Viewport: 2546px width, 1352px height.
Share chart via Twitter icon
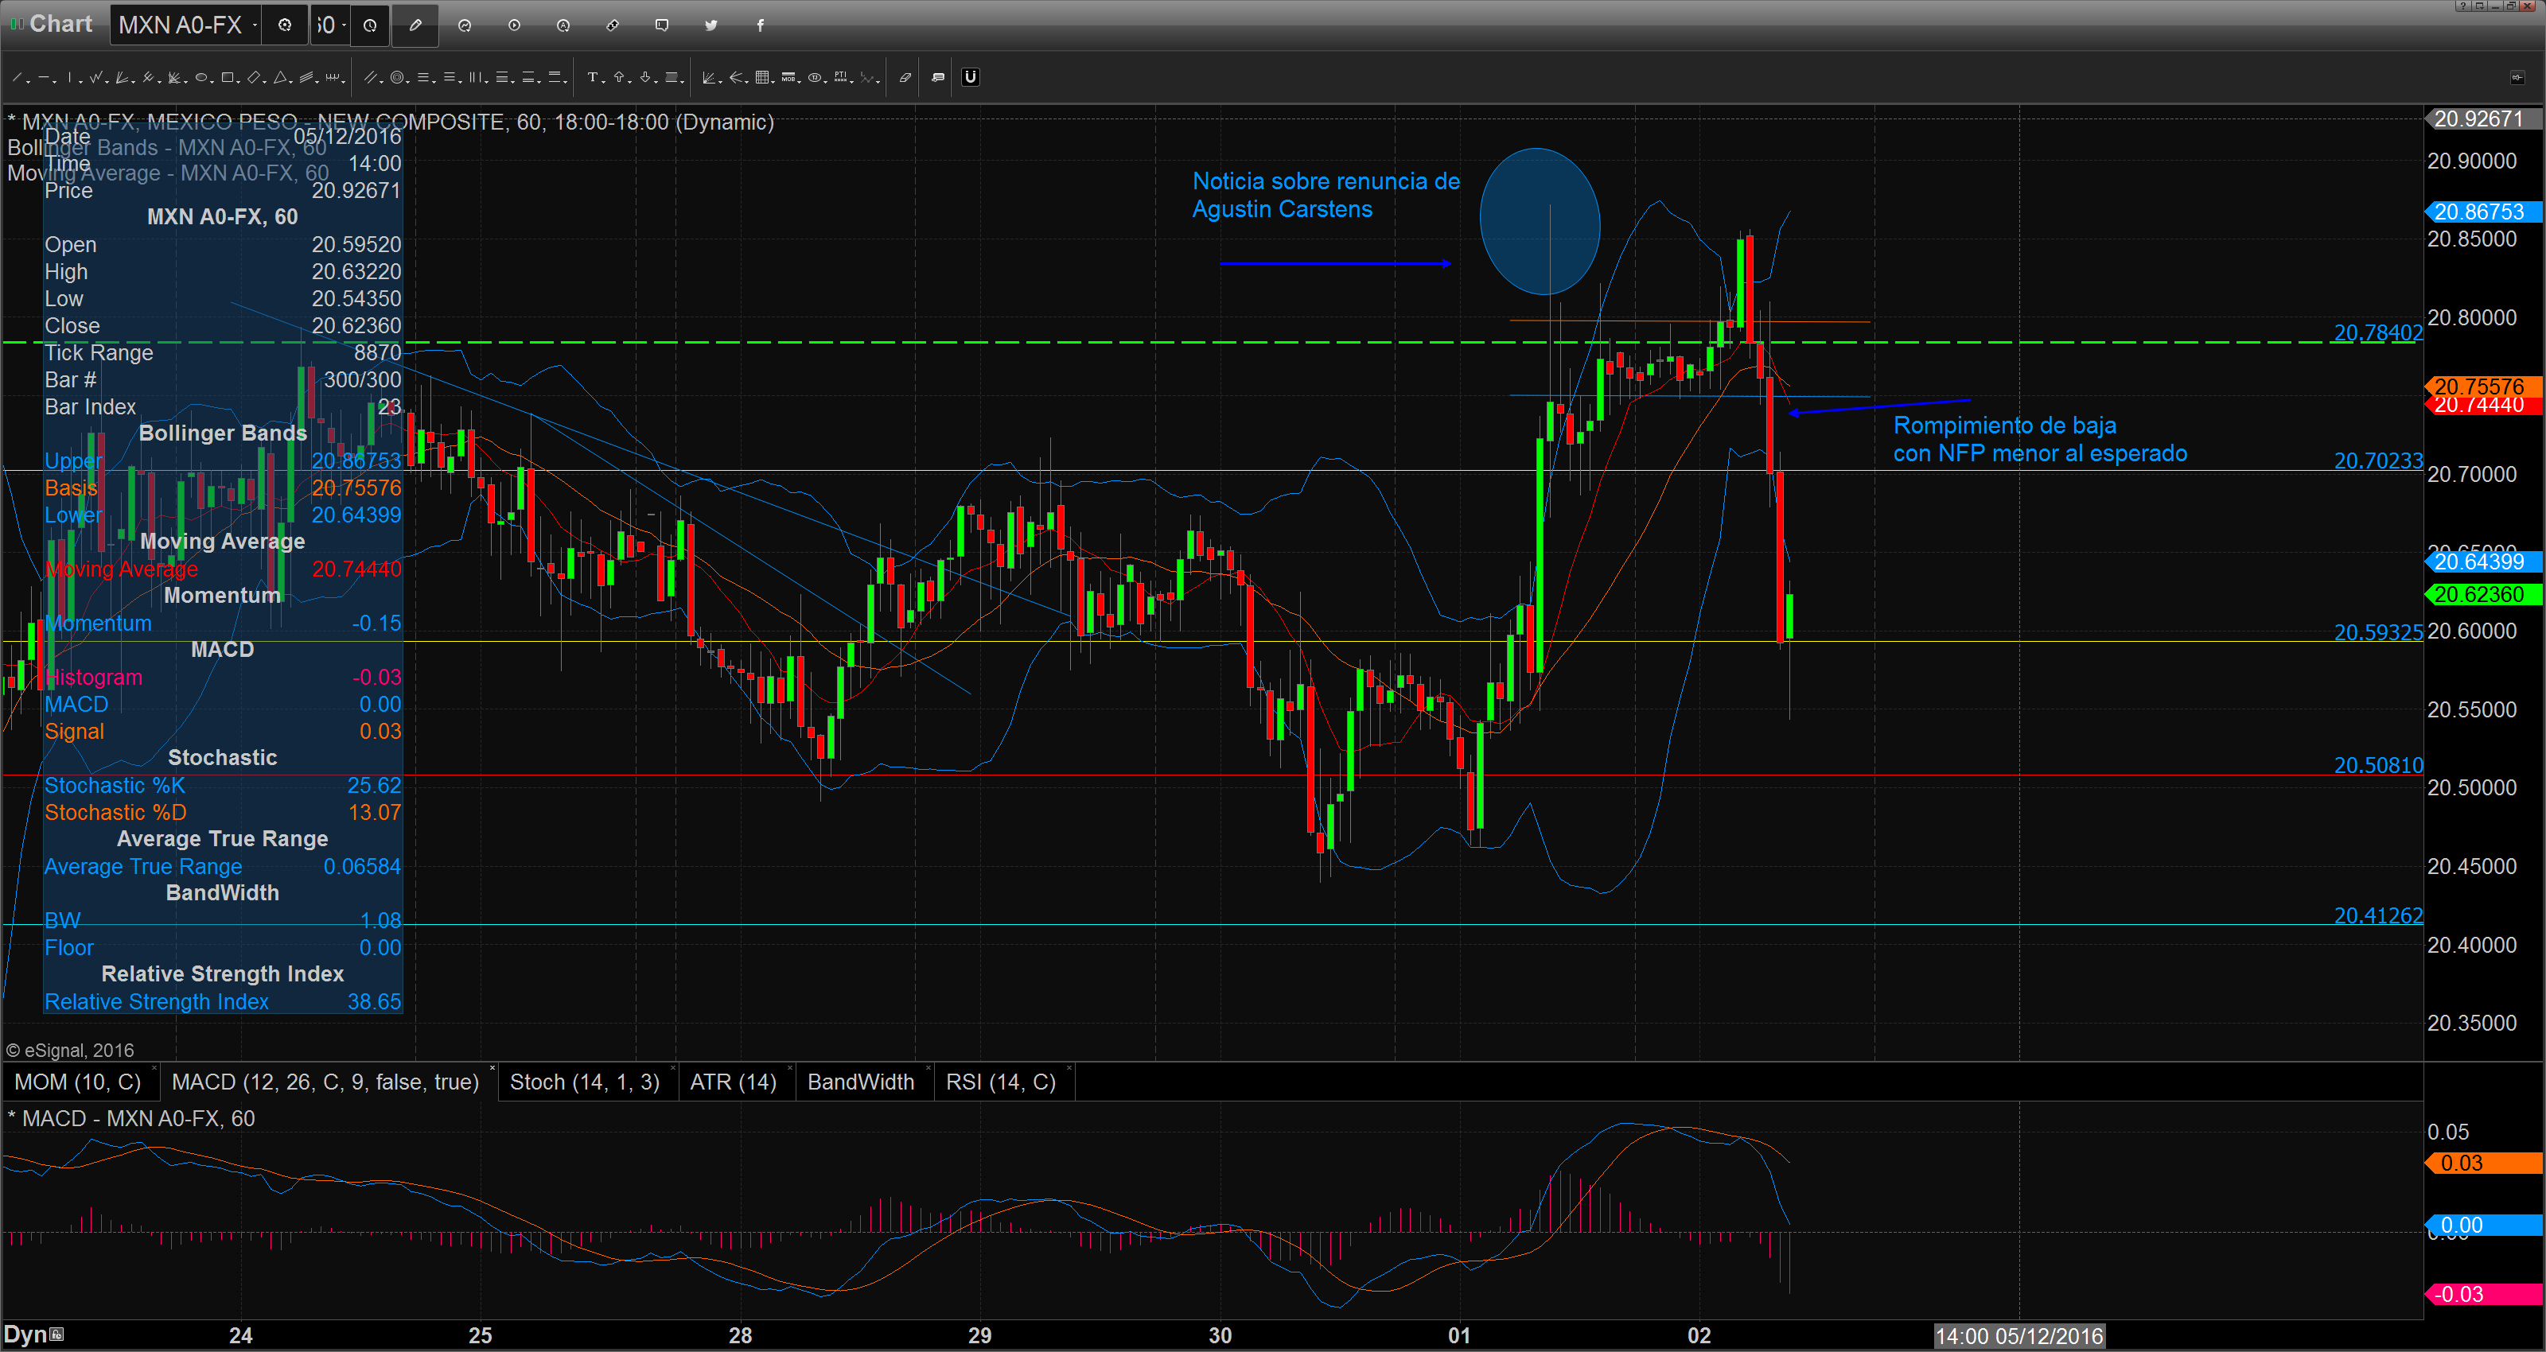[711, 25]
